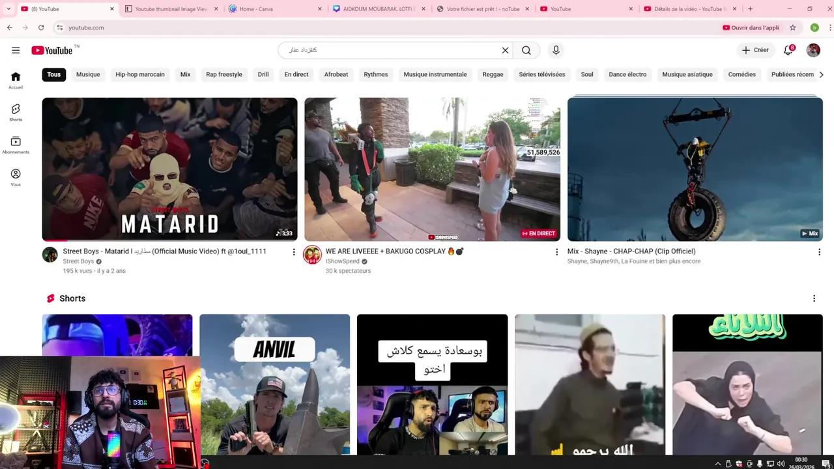The image size is (834, 469).
Task: Click the Créer button
Action: tap(755, 50)
